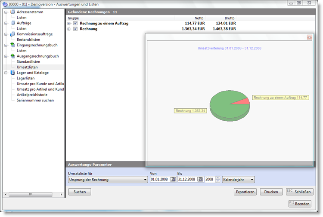The height and width of the screenshot is (217, 323).
Task: Open calendar picker for Bis date
Action: (200, 180)
